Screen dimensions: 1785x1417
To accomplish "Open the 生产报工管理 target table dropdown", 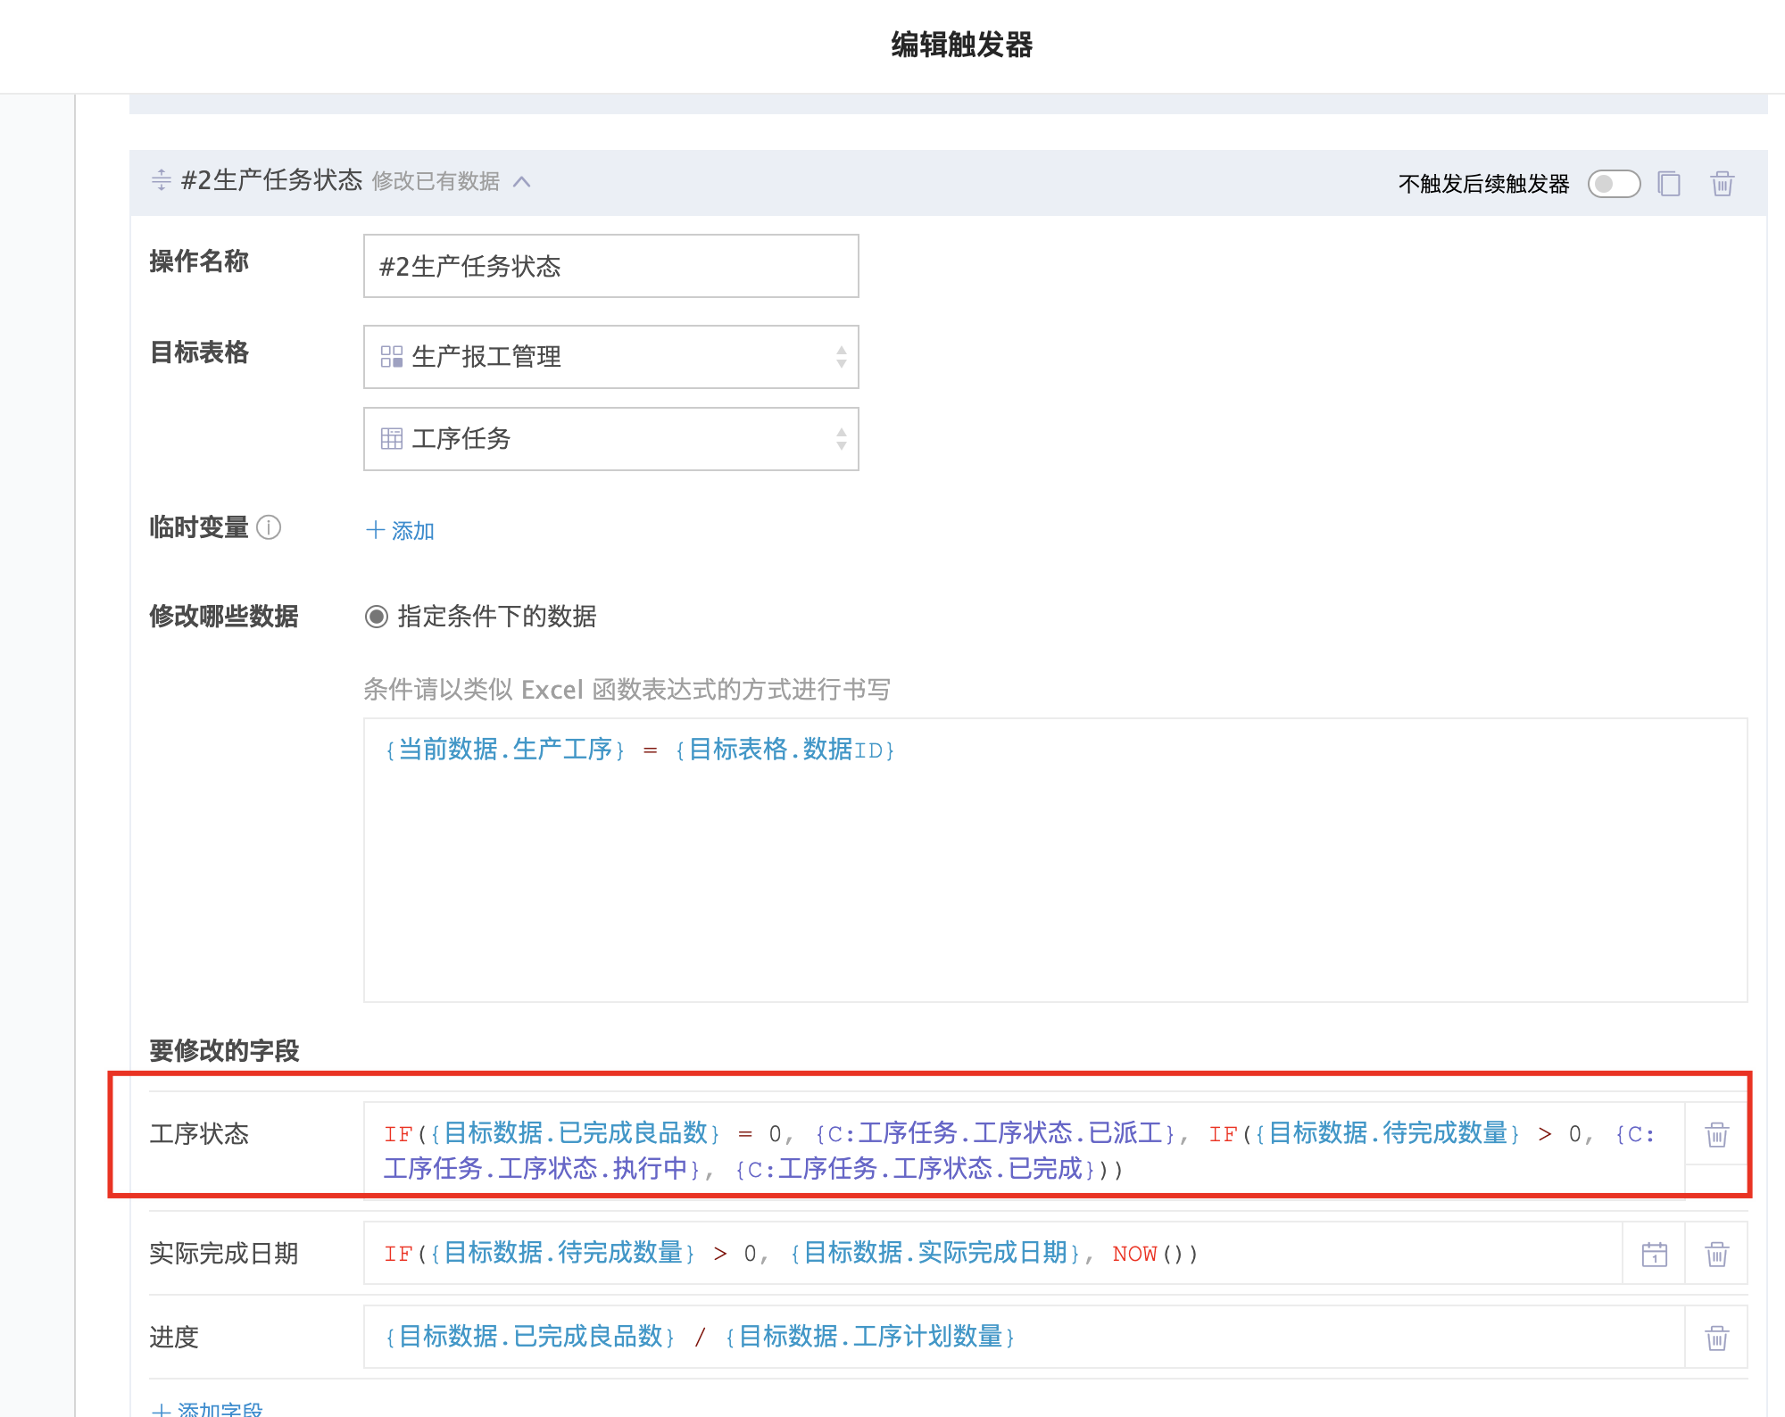I will point(610,357).
